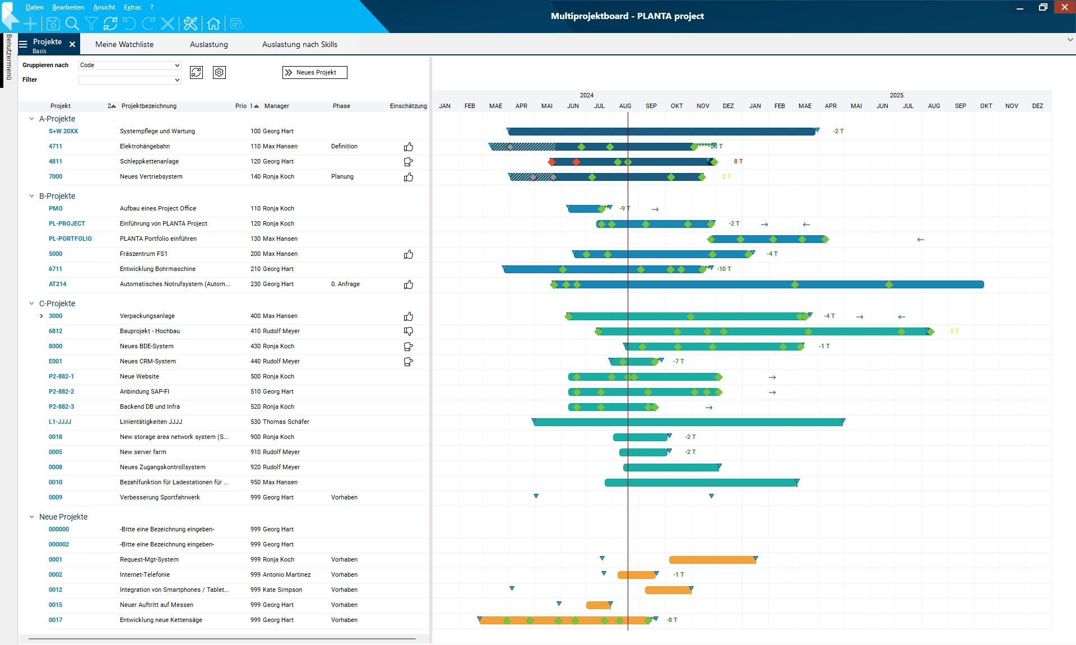The width and height of the screenshot is (1076, 645).
Task: Click the funnel Filter toolbar icon
Action: pos(91,24)
